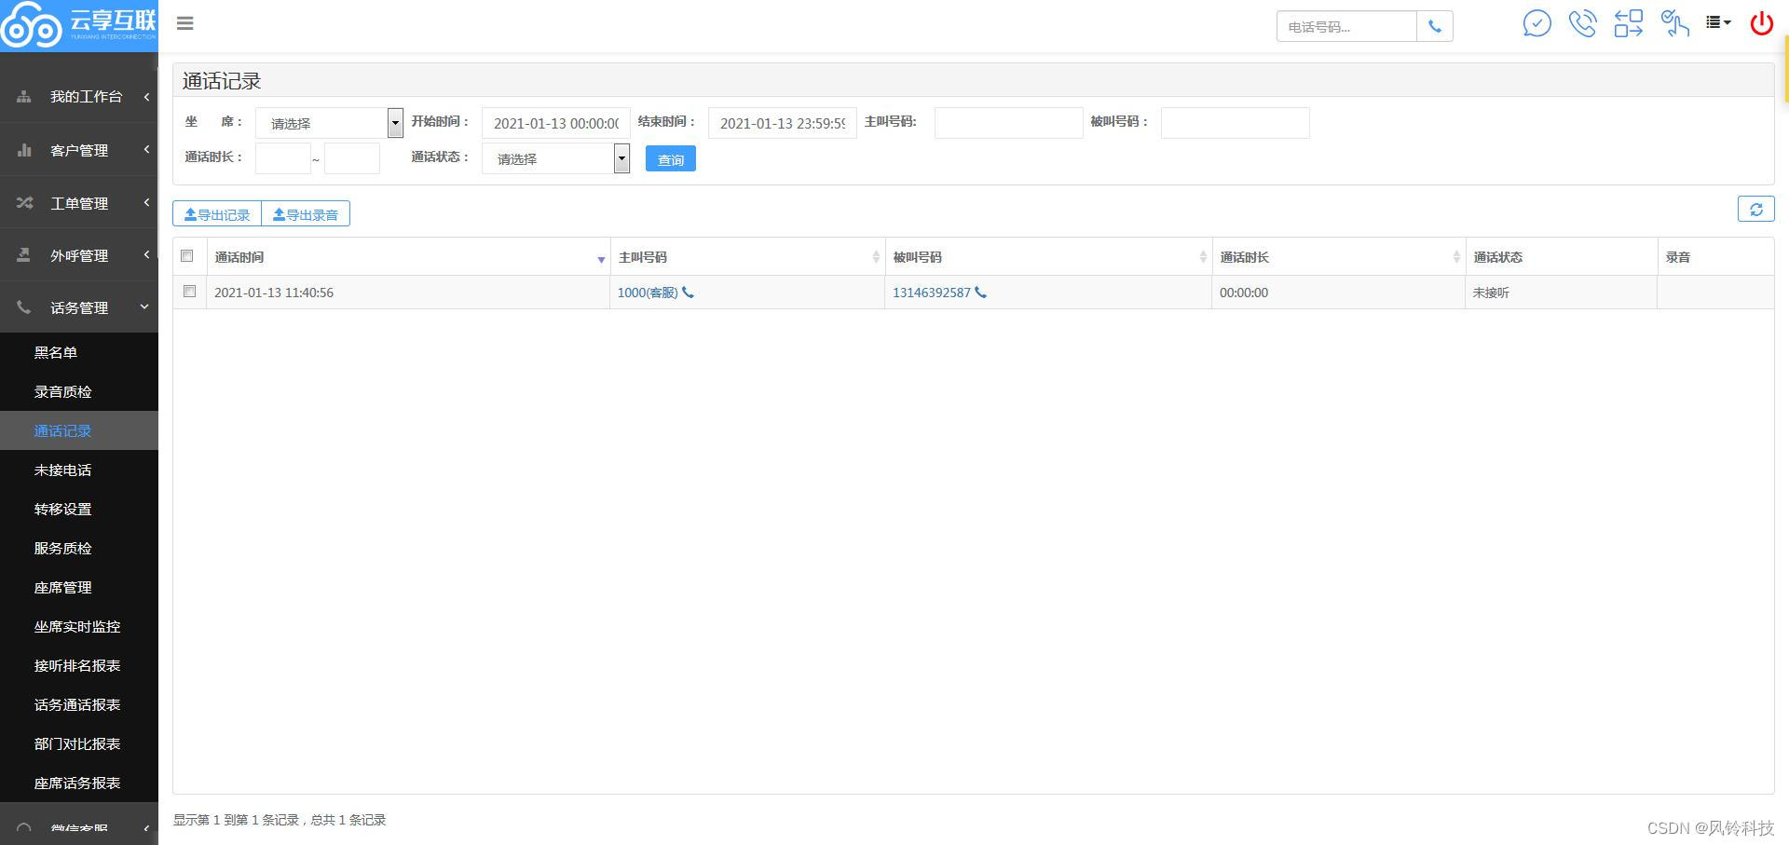Open the list dropdown icon in top toolbar
This screenshot has height=845, width=1789.
click(1718, 22)
